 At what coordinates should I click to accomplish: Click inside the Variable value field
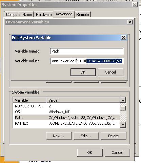[x=87, y=61]
